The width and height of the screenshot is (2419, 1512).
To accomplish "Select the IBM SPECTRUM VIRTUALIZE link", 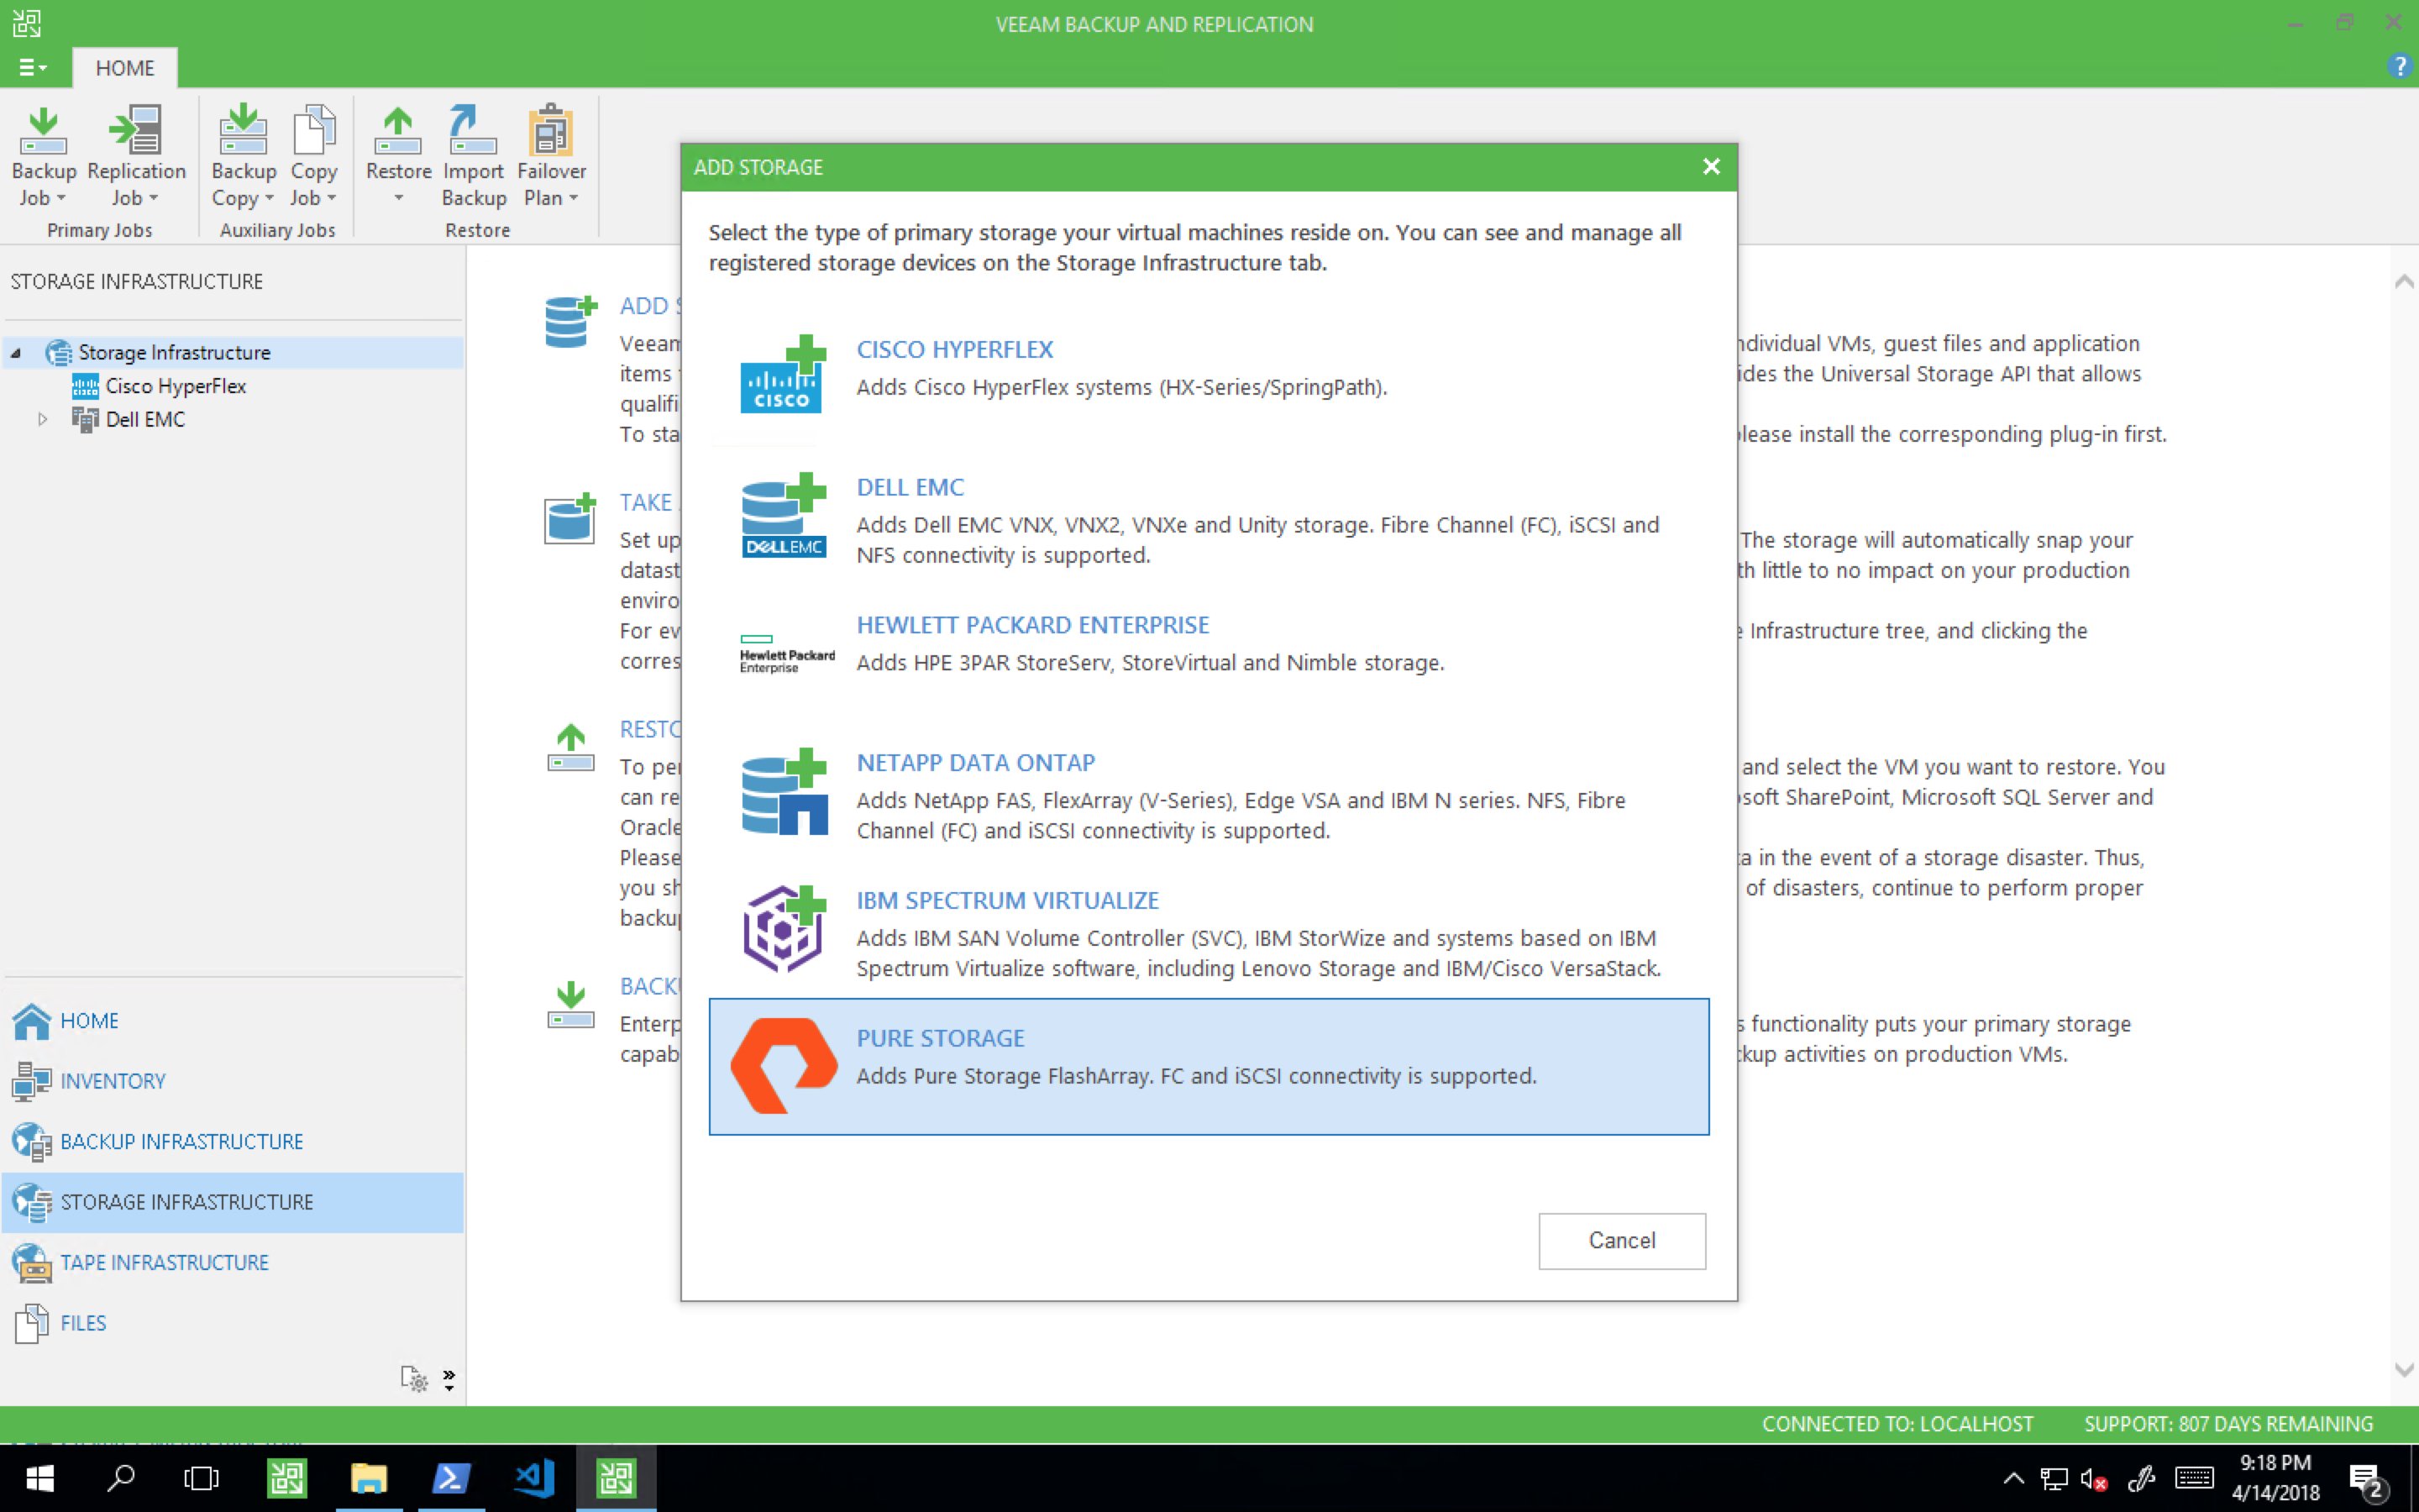I will coord(1008,900).
